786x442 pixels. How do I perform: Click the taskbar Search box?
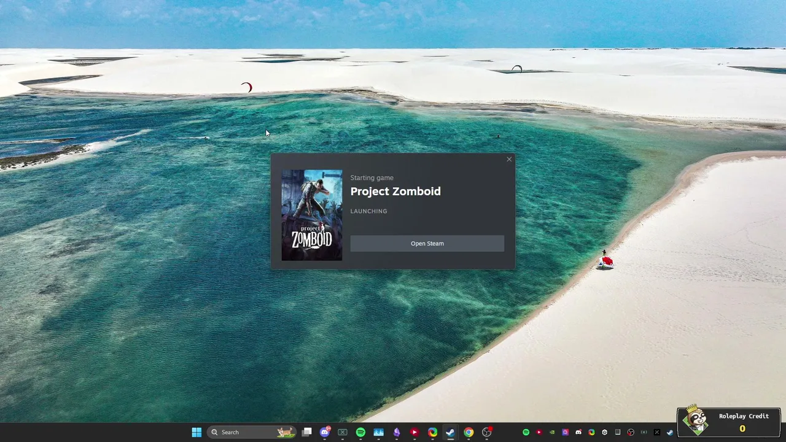pos(252,432)
